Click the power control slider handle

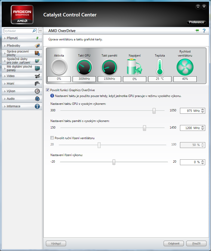coord(114,162)
